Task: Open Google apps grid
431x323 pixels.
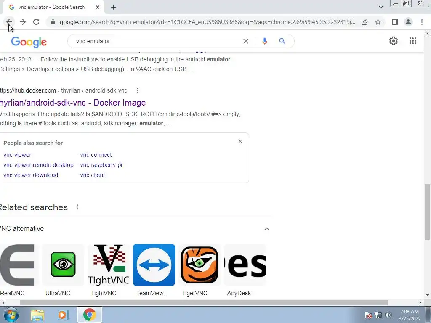Action: point(412,41)
